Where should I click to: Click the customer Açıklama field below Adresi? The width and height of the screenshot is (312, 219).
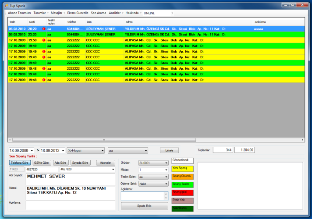pos(71,205)
